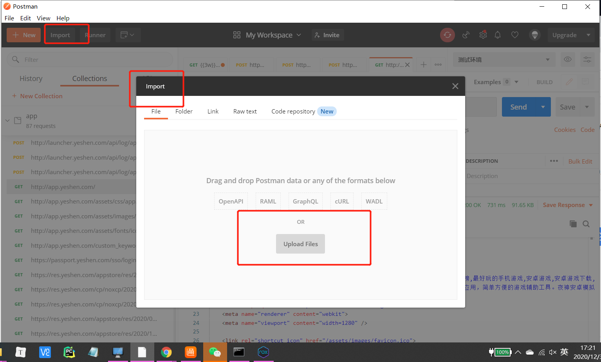Open the terminal icon on taskbar
This screenshot has width=601, height=362.
tap(239, 352)
